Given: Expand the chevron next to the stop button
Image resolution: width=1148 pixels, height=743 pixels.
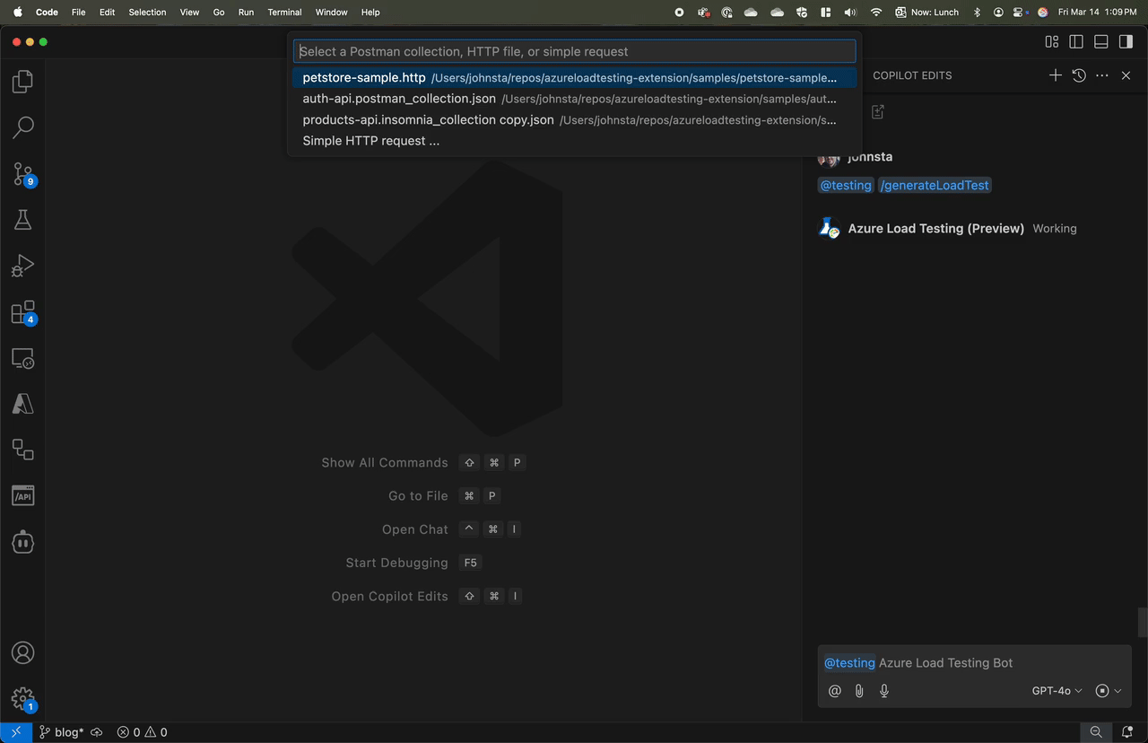Looking at the screenshot, I should tap(1118, 691).
